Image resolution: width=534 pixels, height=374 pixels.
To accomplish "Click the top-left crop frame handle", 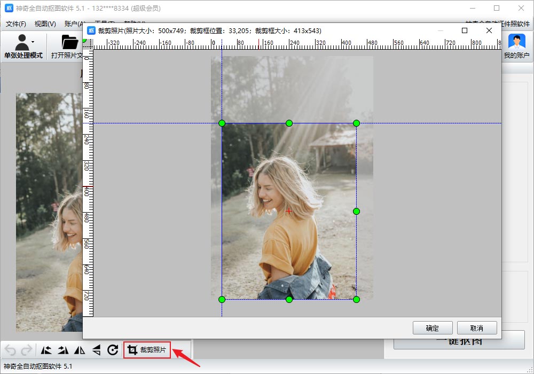I will [222, 123].
